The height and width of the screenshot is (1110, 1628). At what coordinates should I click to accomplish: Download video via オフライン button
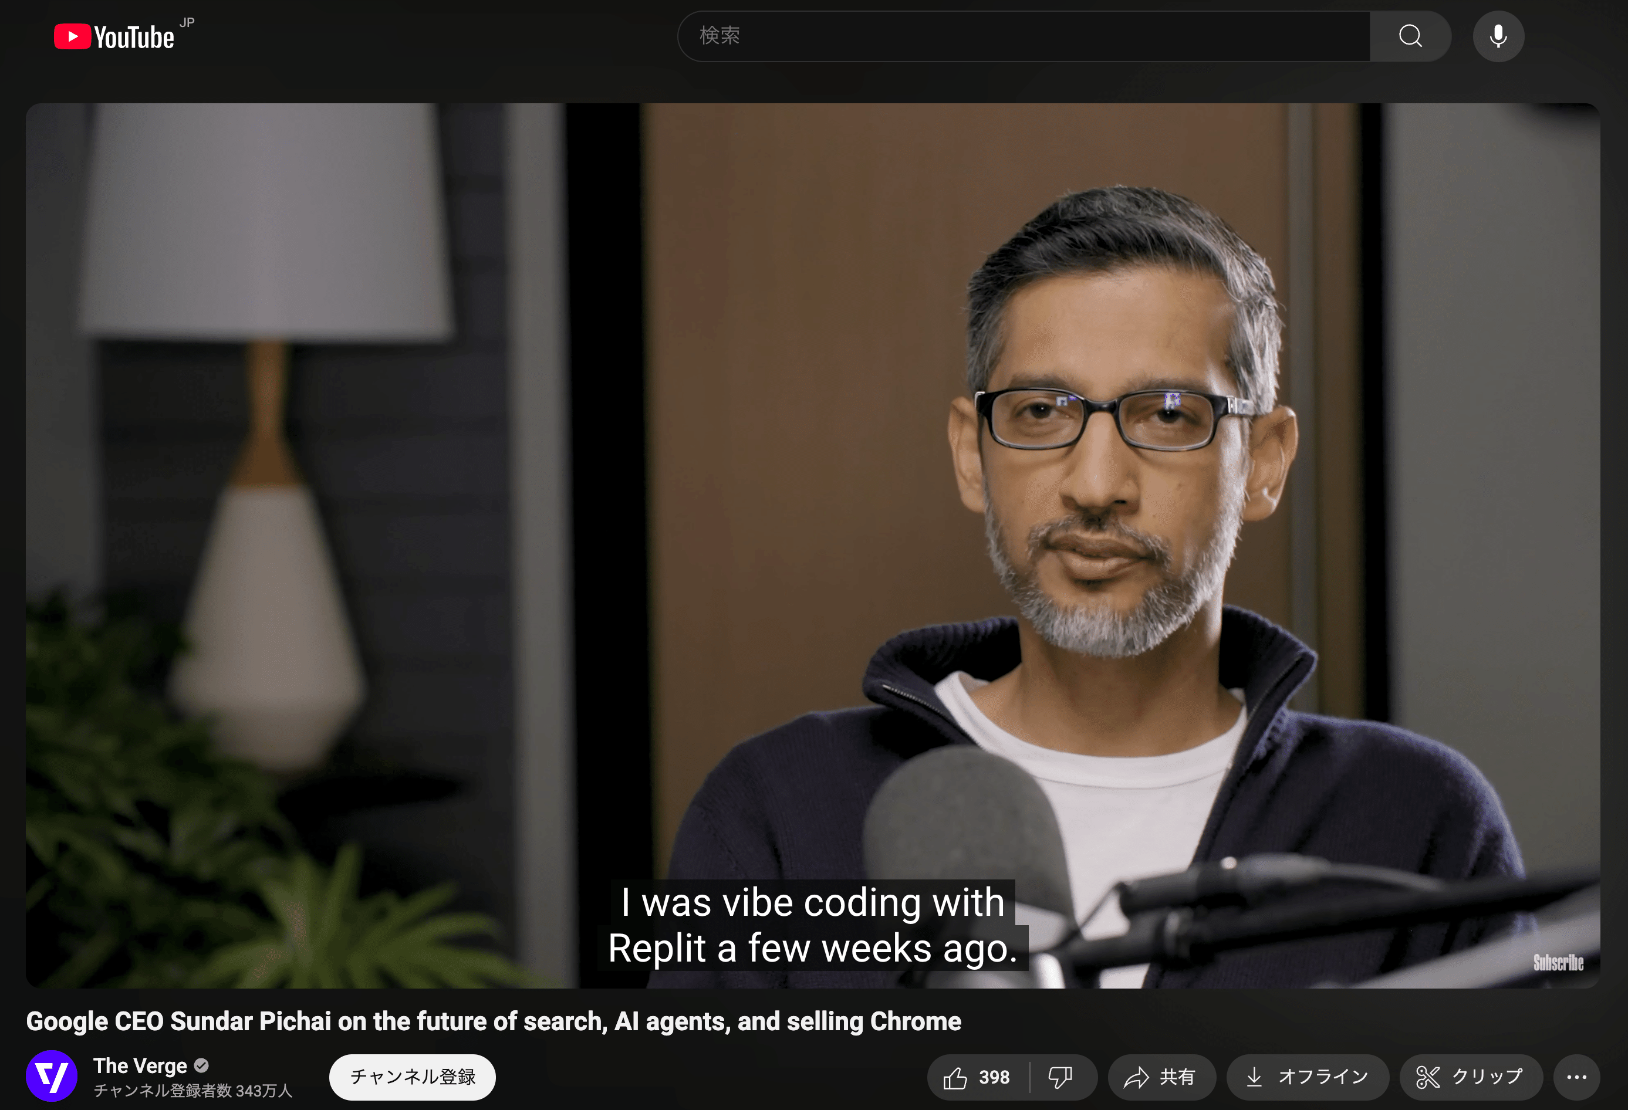point(1307,1077)
